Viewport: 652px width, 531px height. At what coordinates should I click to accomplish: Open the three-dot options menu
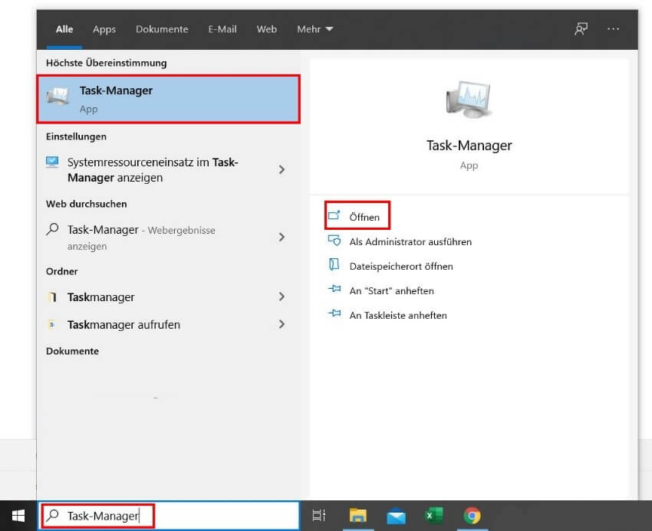click(613, 29)
